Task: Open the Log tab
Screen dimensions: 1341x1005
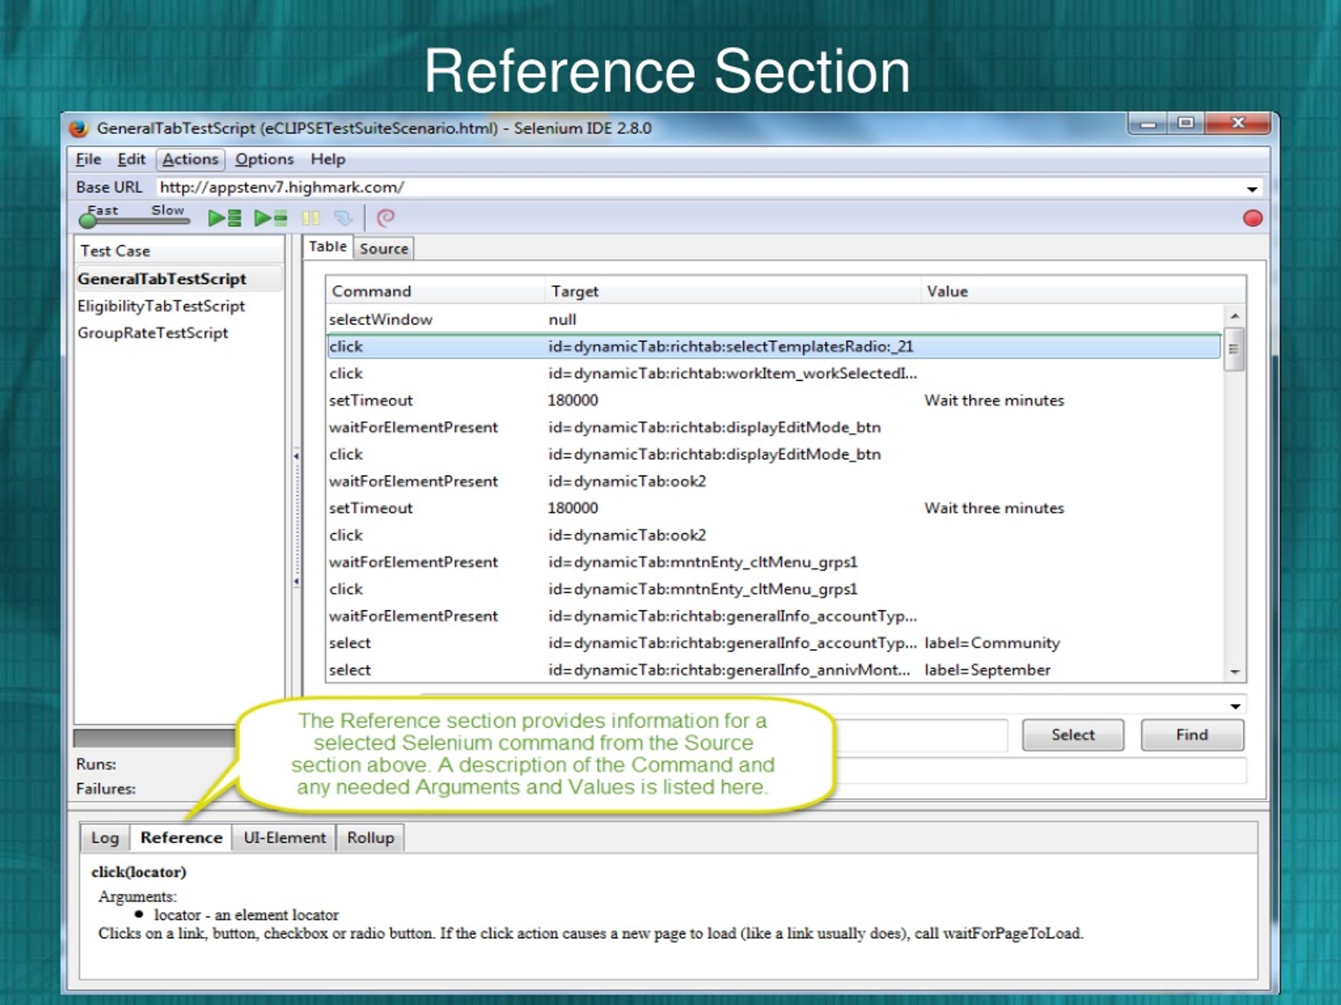Action: click(x=105, y=838)
